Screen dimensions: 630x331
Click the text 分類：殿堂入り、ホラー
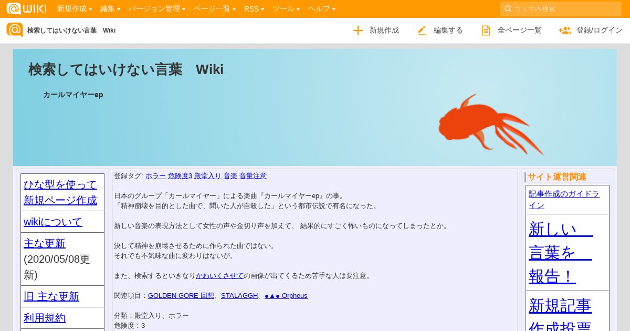(x=151, y=316)
